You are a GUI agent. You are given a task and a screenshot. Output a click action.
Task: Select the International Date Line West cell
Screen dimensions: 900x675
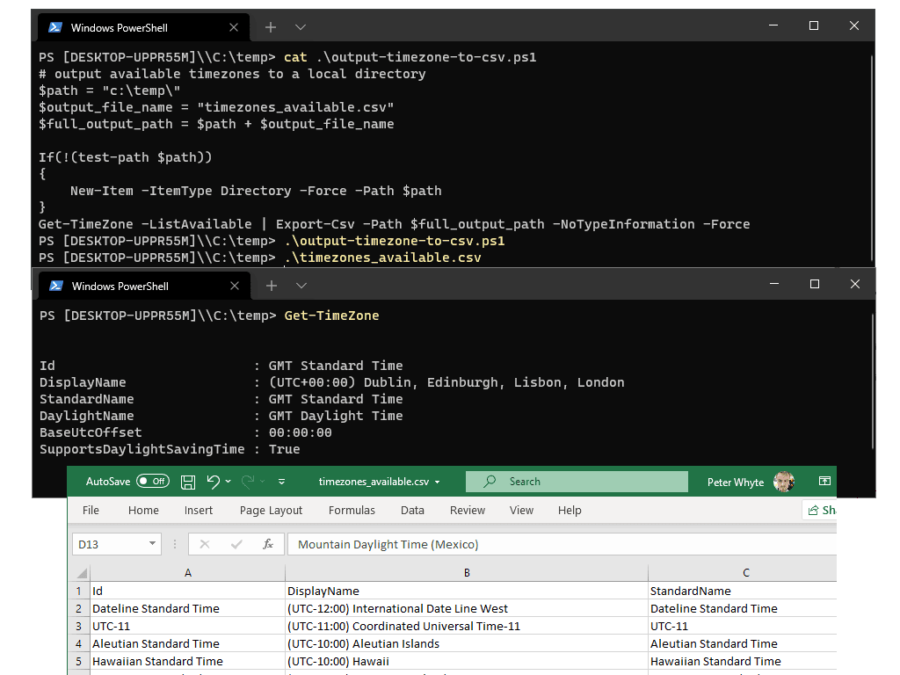(467, 608)
